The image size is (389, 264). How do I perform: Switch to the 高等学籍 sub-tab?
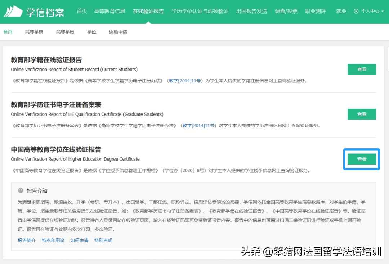pyautogui.click(x=34, y=32)
